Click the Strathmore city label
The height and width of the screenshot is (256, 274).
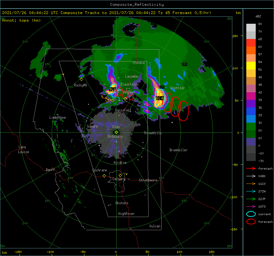pos(148,180)
